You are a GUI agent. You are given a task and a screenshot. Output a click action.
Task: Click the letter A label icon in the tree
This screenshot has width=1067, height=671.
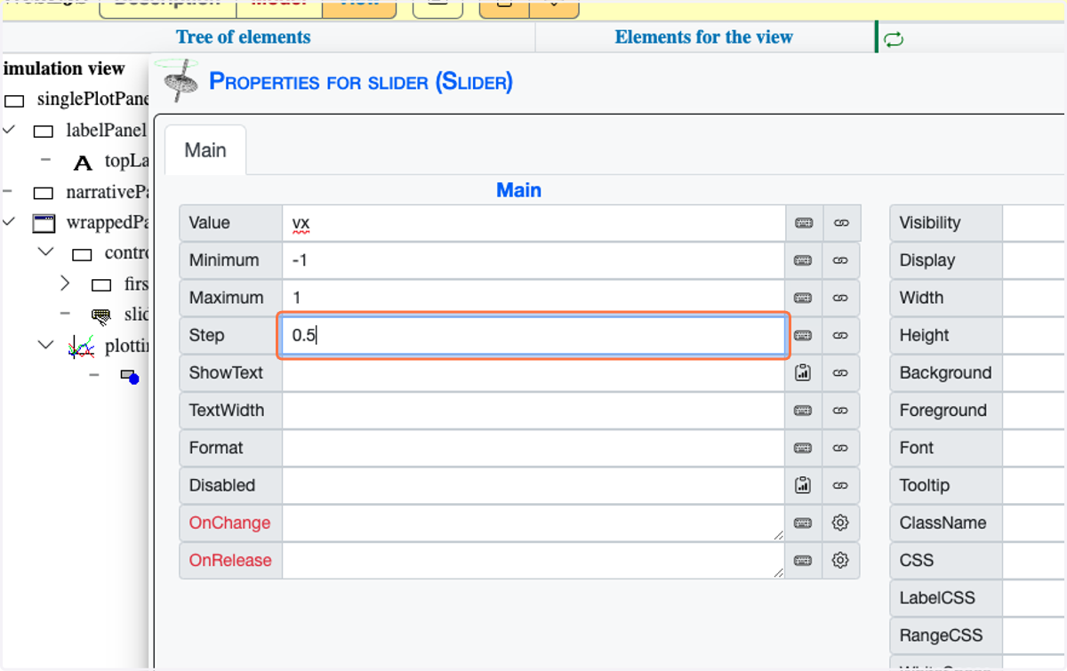pyautogui.click(x=83, y=163)
